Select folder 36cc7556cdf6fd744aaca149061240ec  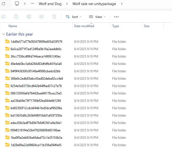click(x=36, y=56)
